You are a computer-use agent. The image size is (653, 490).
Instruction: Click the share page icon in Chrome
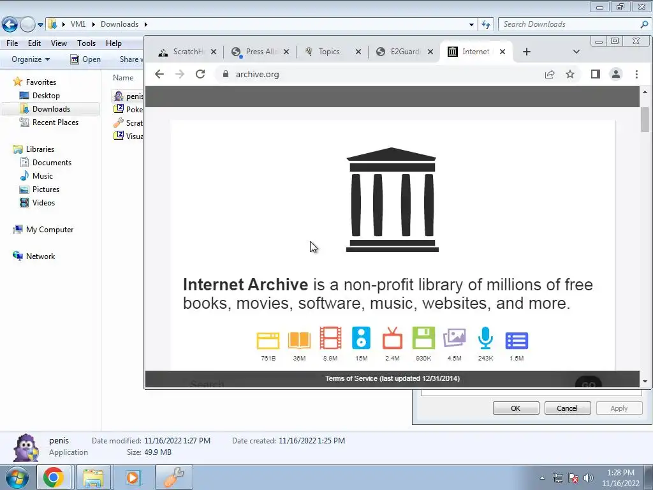point(549,74)
